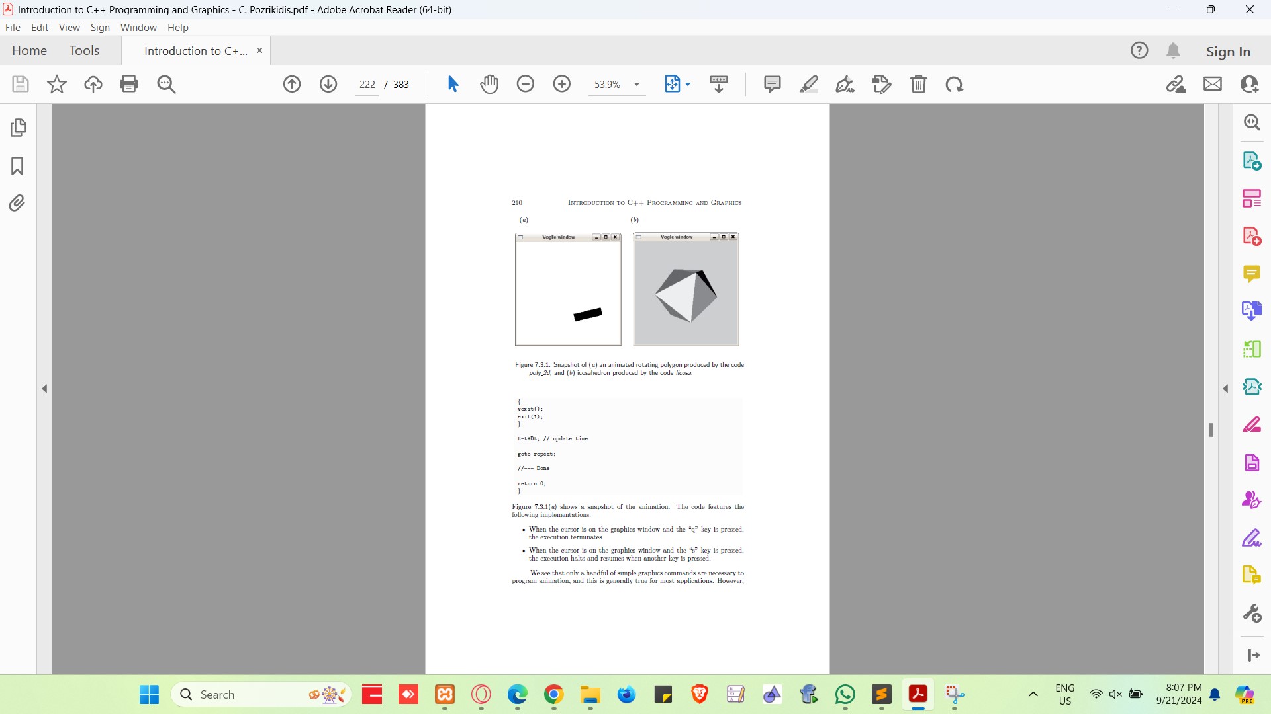The width and height of the screenshot is (1271, 714).
Task: Go to the next page arrow
Action: point(328,84)
